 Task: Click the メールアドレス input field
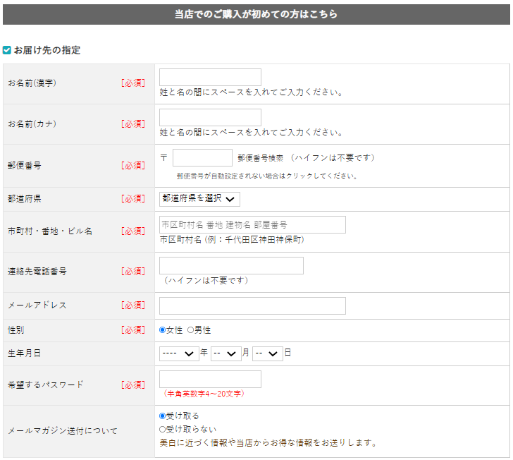pos(252,305)
